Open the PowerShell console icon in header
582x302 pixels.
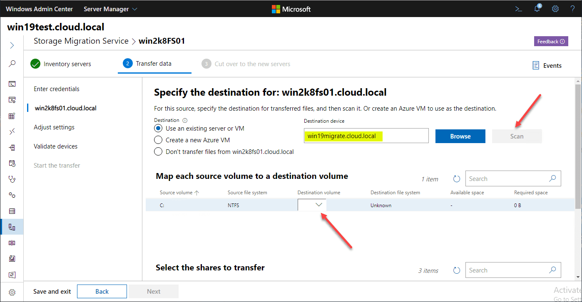[x=519, y=9]
